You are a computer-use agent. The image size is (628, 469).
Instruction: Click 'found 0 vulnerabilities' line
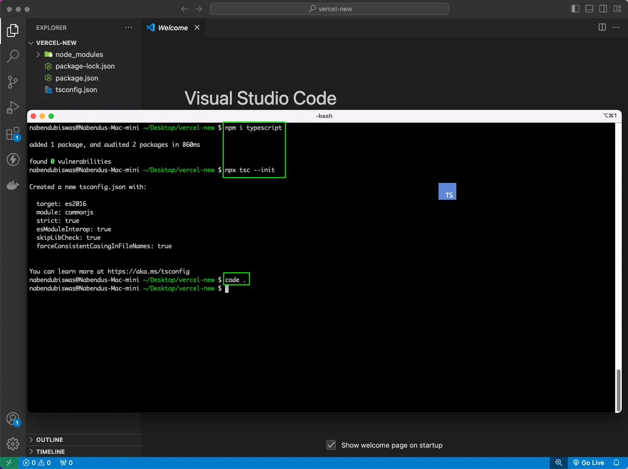(70, 162)
